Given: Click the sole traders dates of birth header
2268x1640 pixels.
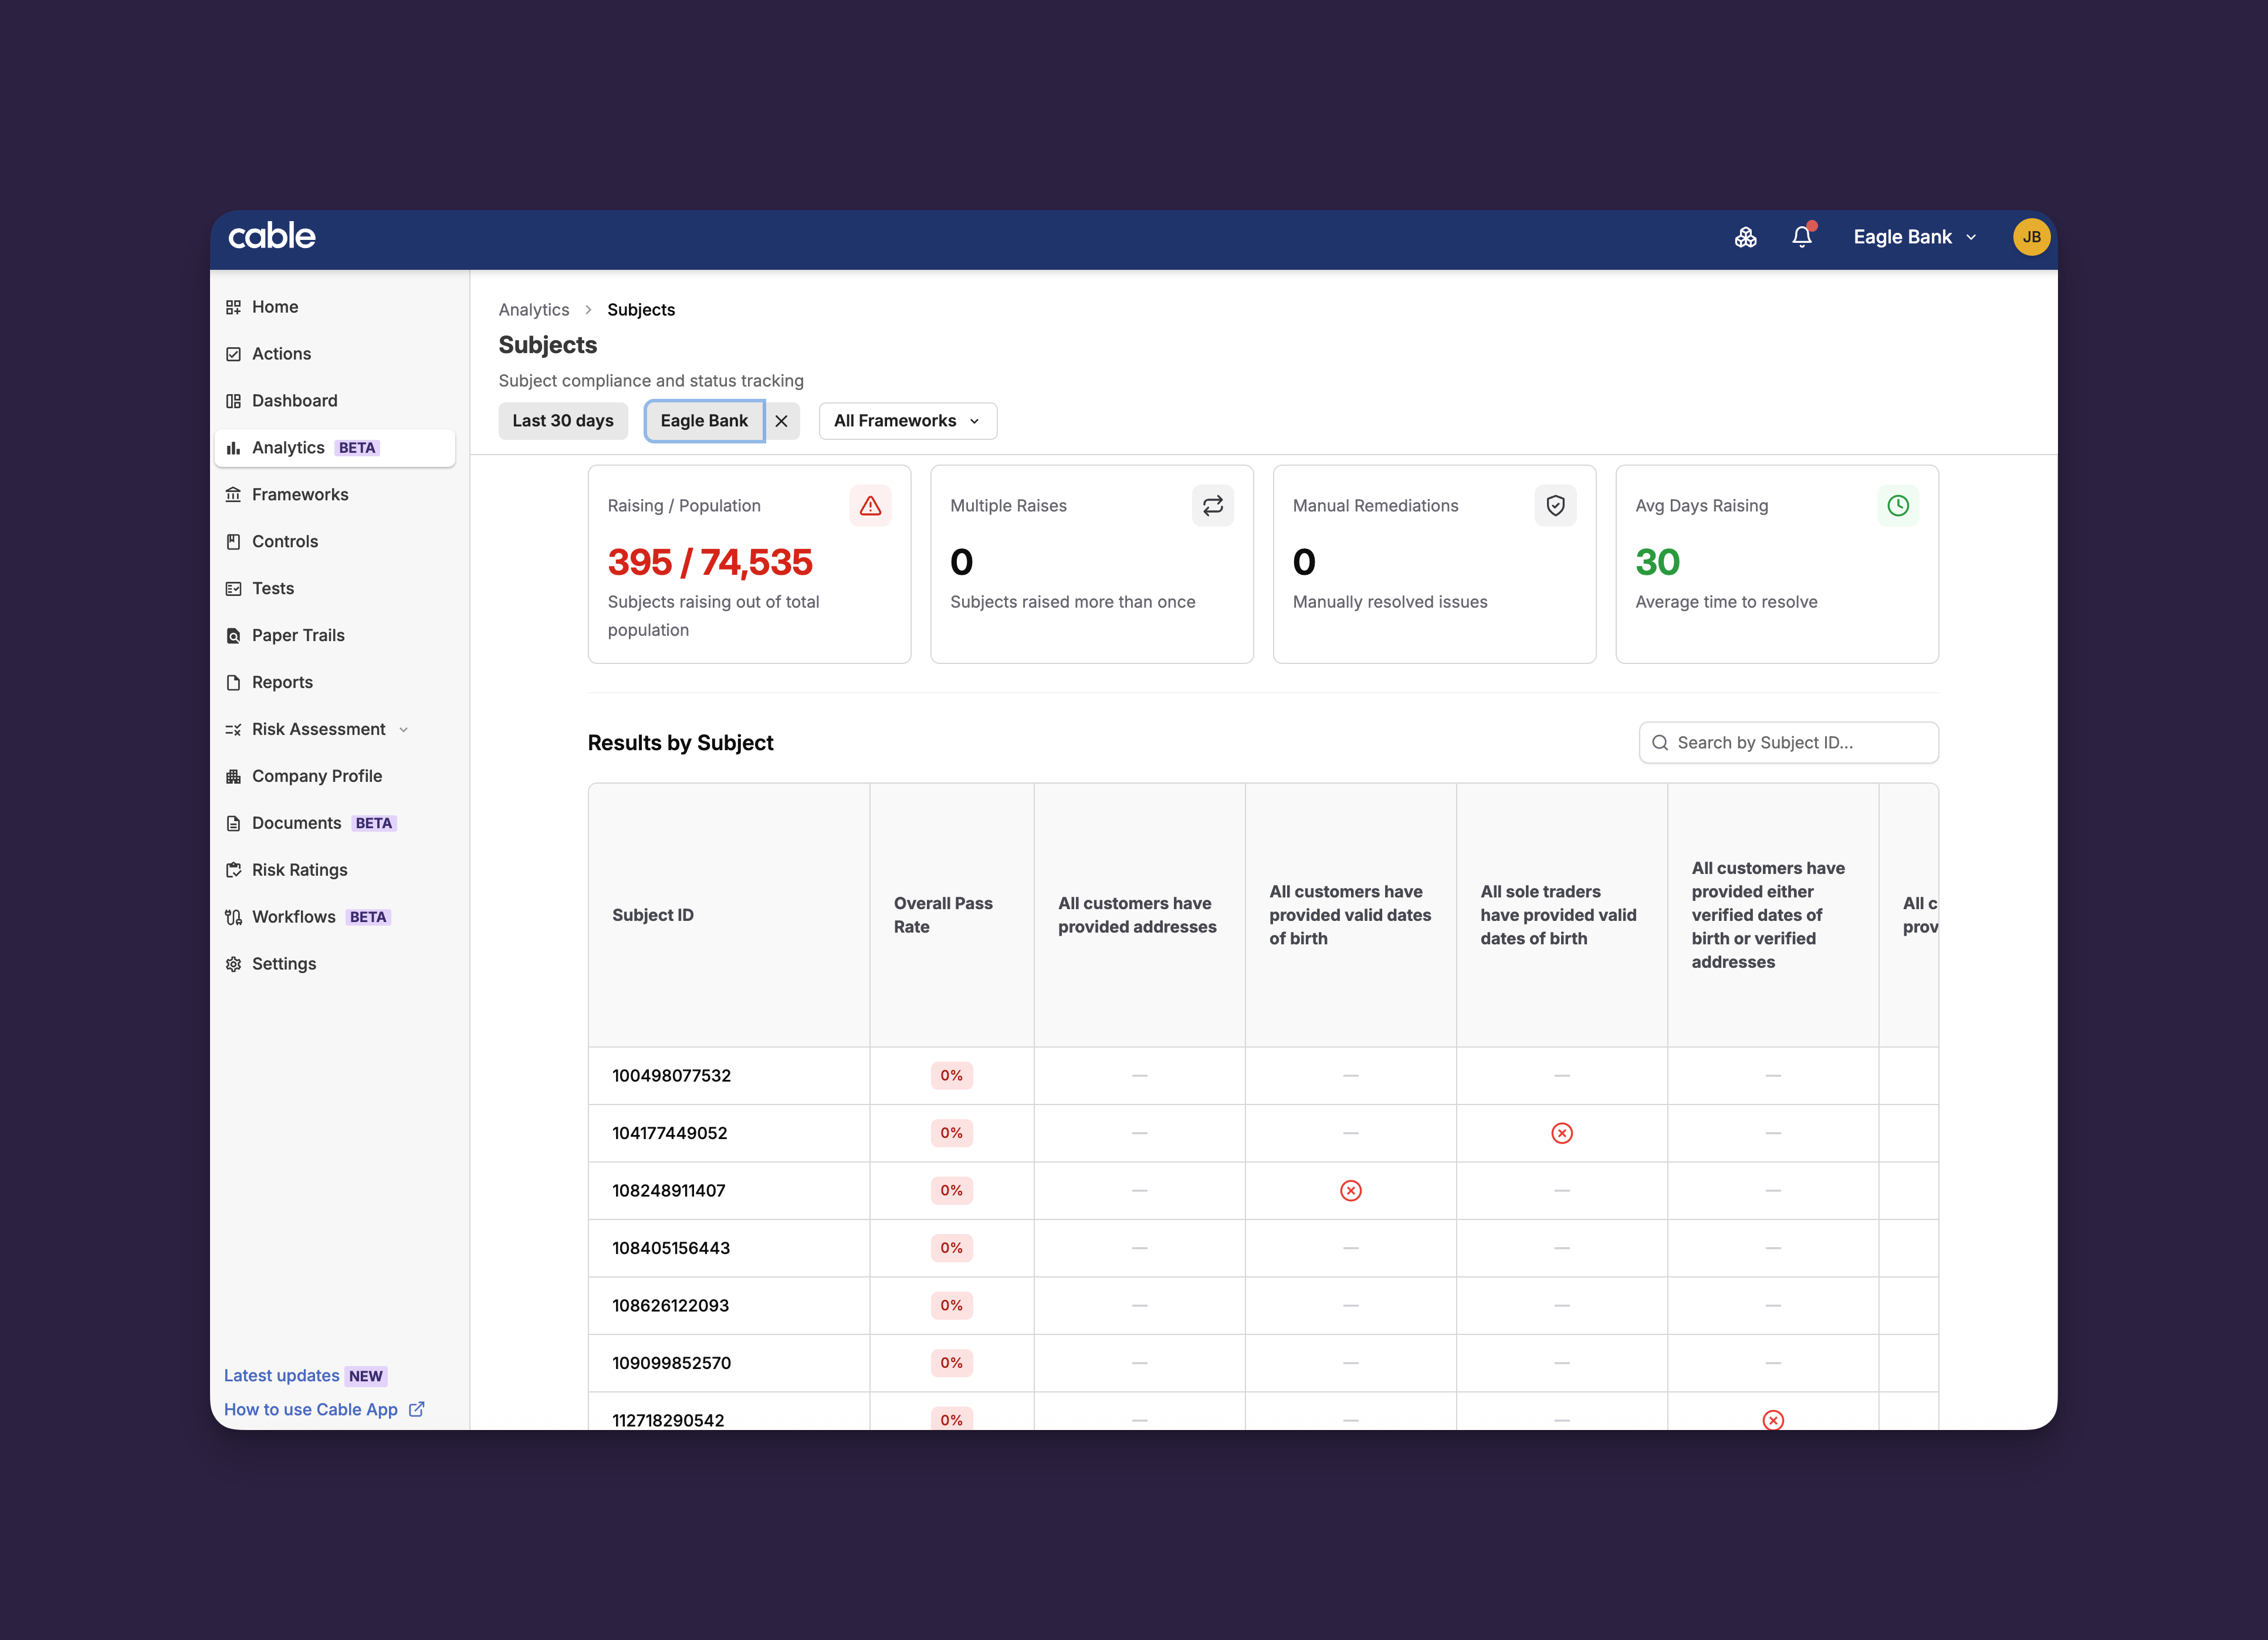Looking at the screenshot, I should 1561,915.
